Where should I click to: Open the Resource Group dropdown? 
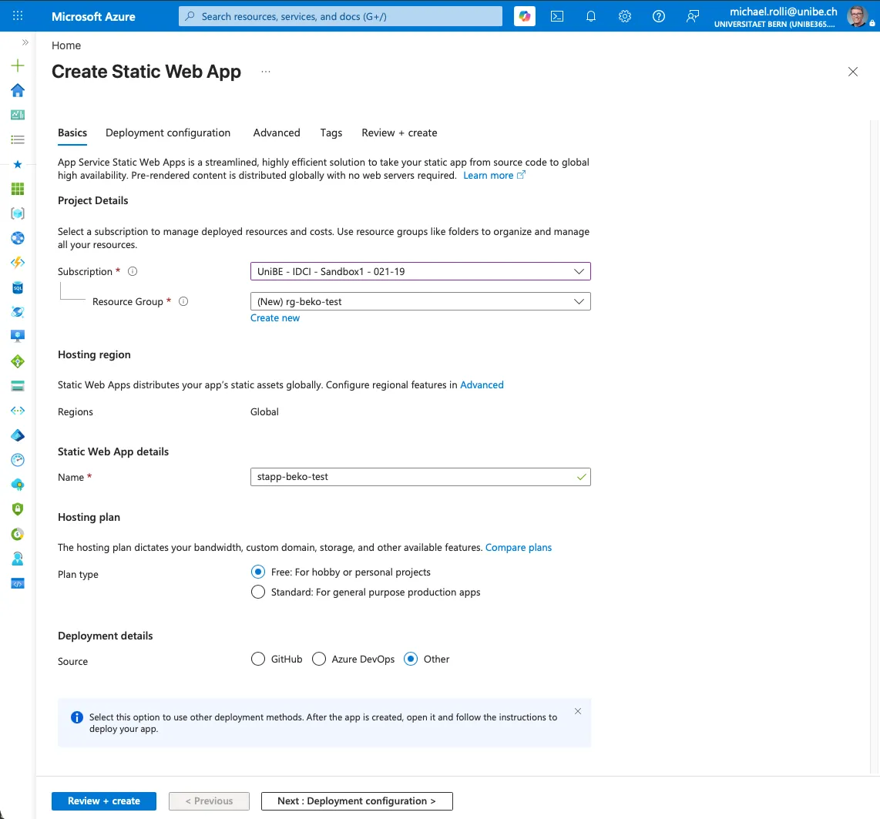click(421, 301)
